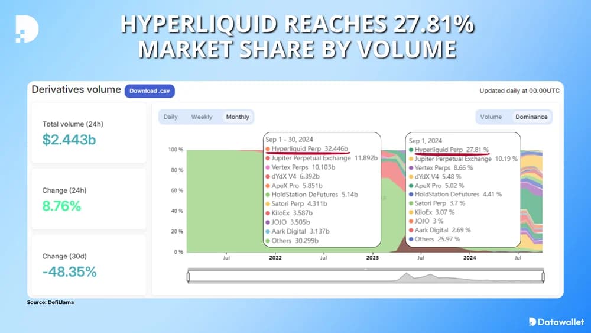Screen dimensions: 591x333
Task: Click 'Aark Digital 3.137b' entry
Action: tap(297, 231)
